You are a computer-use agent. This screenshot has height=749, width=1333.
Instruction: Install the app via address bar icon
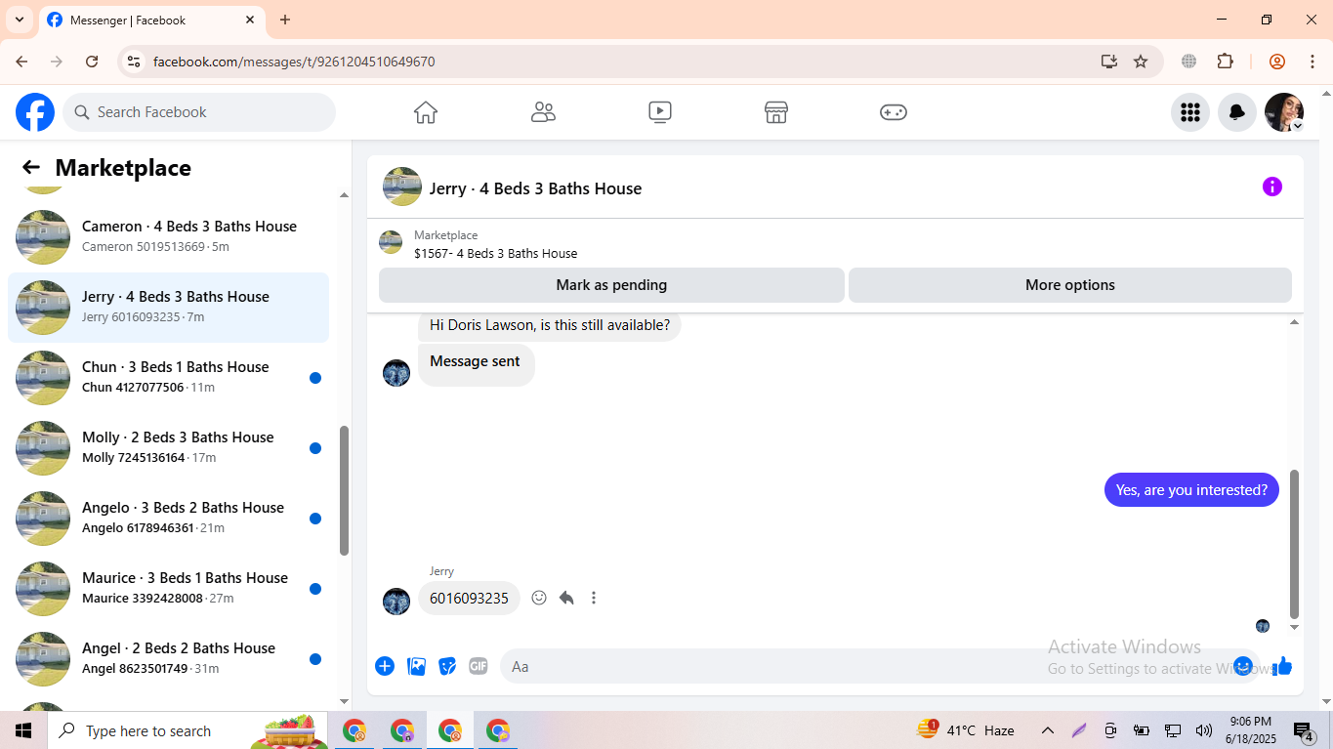tap(1109, 62)
